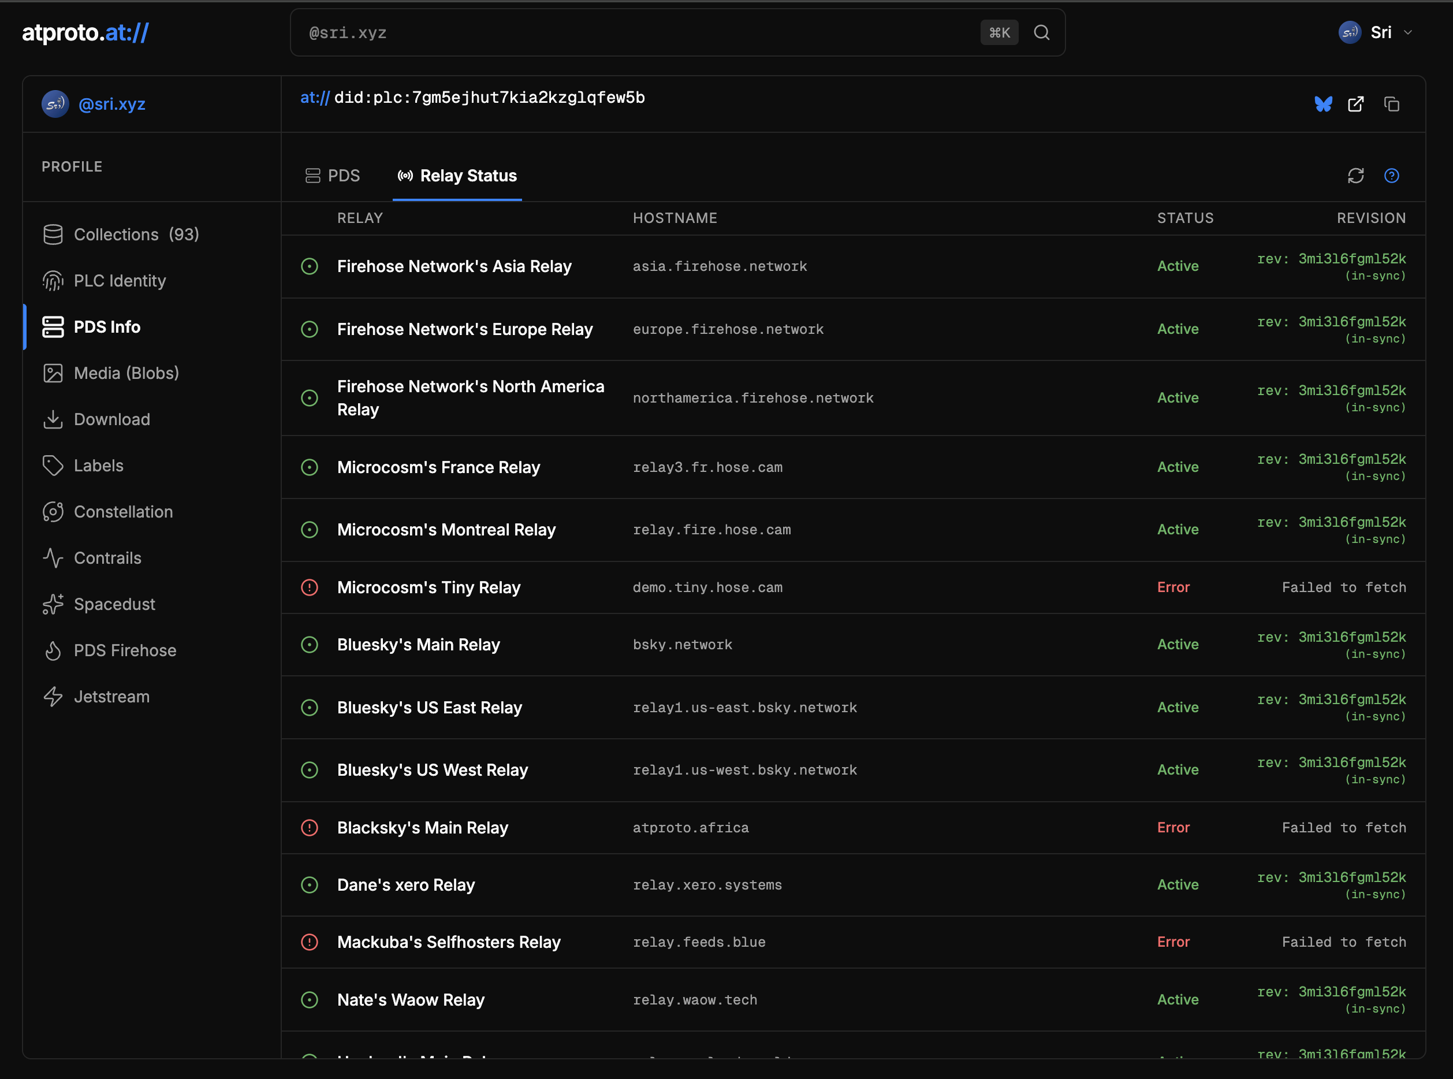
Task: Click the @sri.xyz profile link
Action: coord(111,104)
